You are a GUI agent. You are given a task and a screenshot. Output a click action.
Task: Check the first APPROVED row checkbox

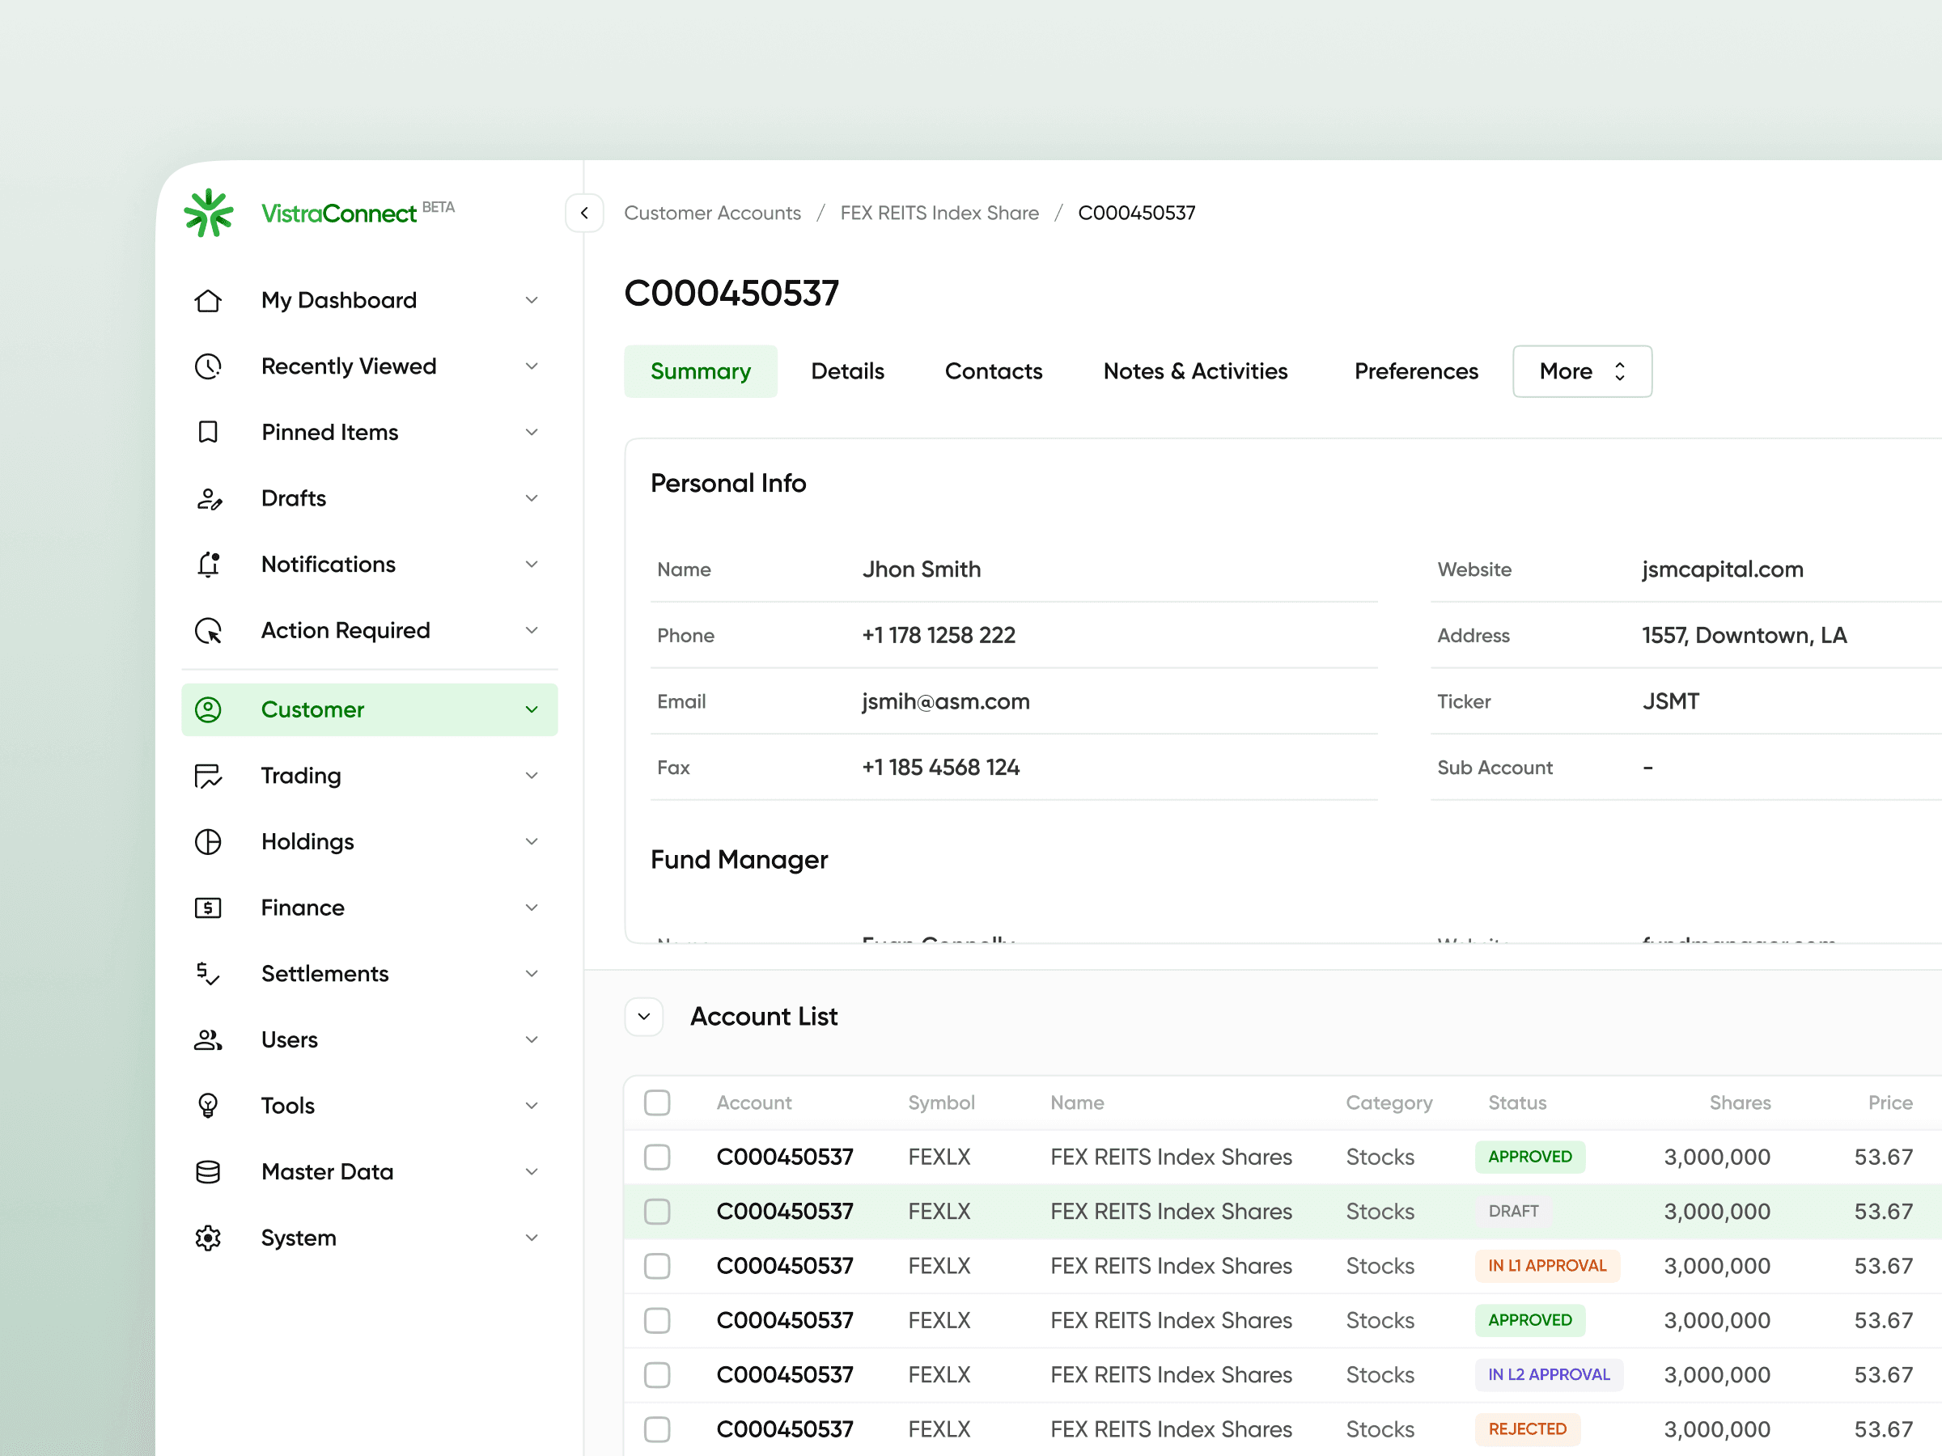coord(658,1157)
